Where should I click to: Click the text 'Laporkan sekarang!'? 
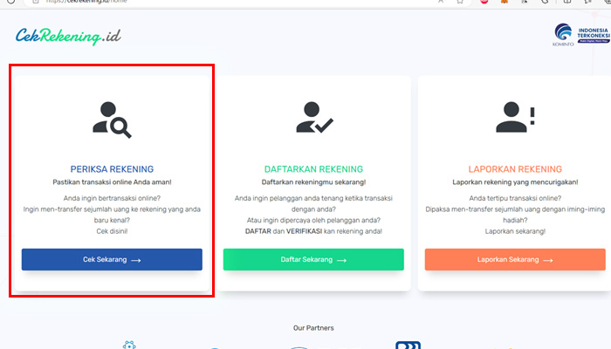(x=515, y=231)
